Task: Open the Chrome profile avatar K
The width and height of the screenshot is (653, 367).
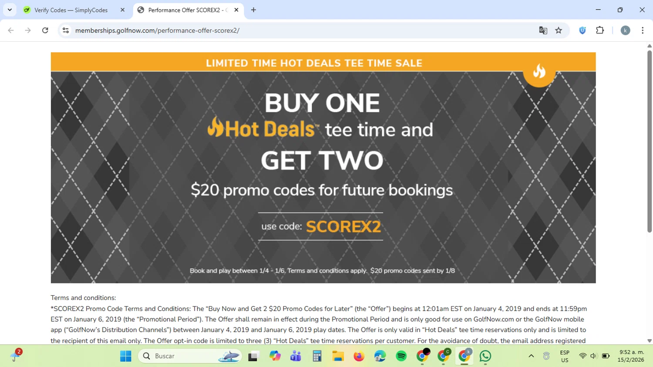Action: [x=625, y=30]
